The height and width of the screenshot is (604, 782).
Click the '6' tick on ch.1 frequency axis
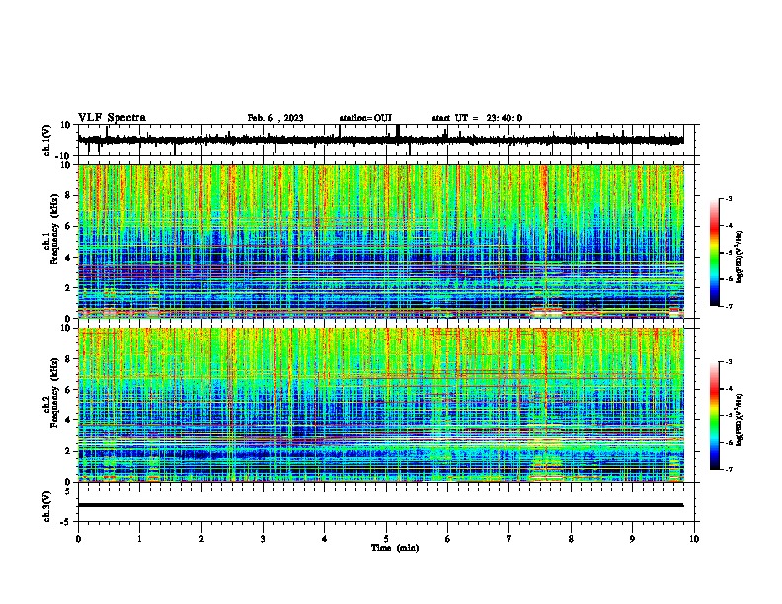tap(68, 226)
